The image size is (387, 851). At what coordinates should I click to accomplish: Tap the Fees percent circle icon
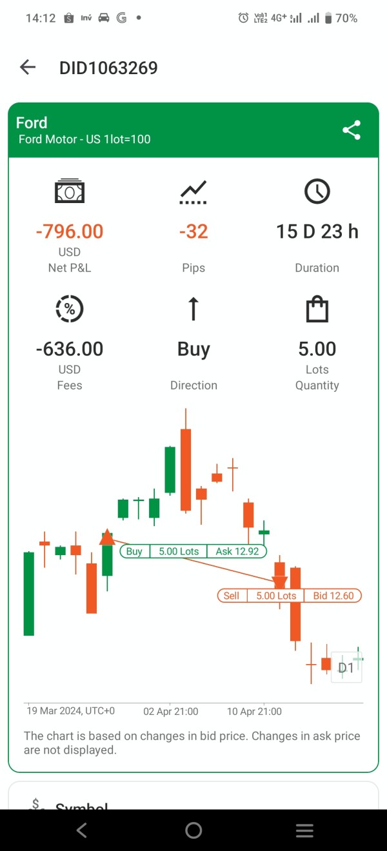(x=70, y=309)
